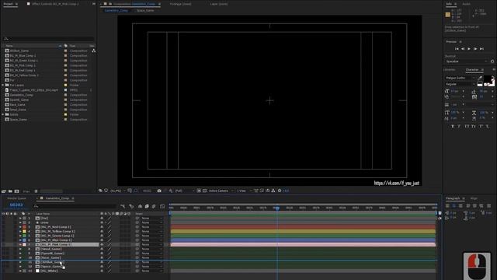Open the Graph Editor icon
This screenshot has width=497, height=280.
tap(162, 206)
